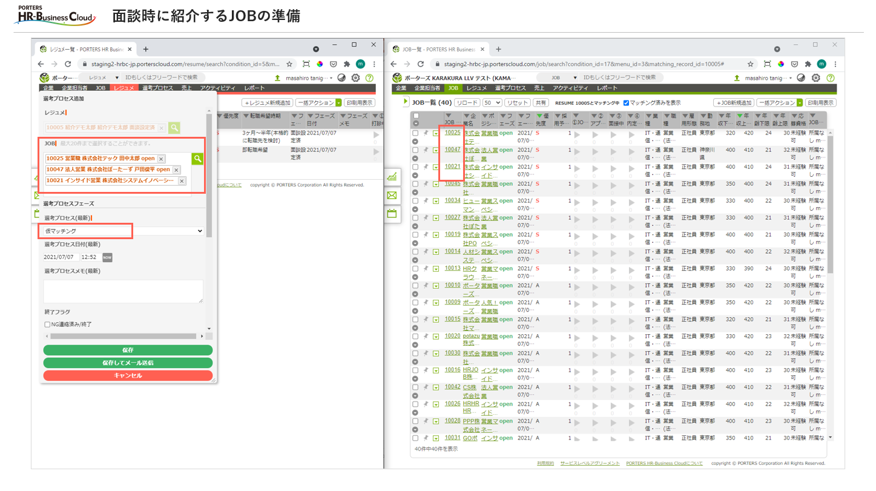
Task: Click the faded resume search magnifier in dialog
Action: click(174, 128)
